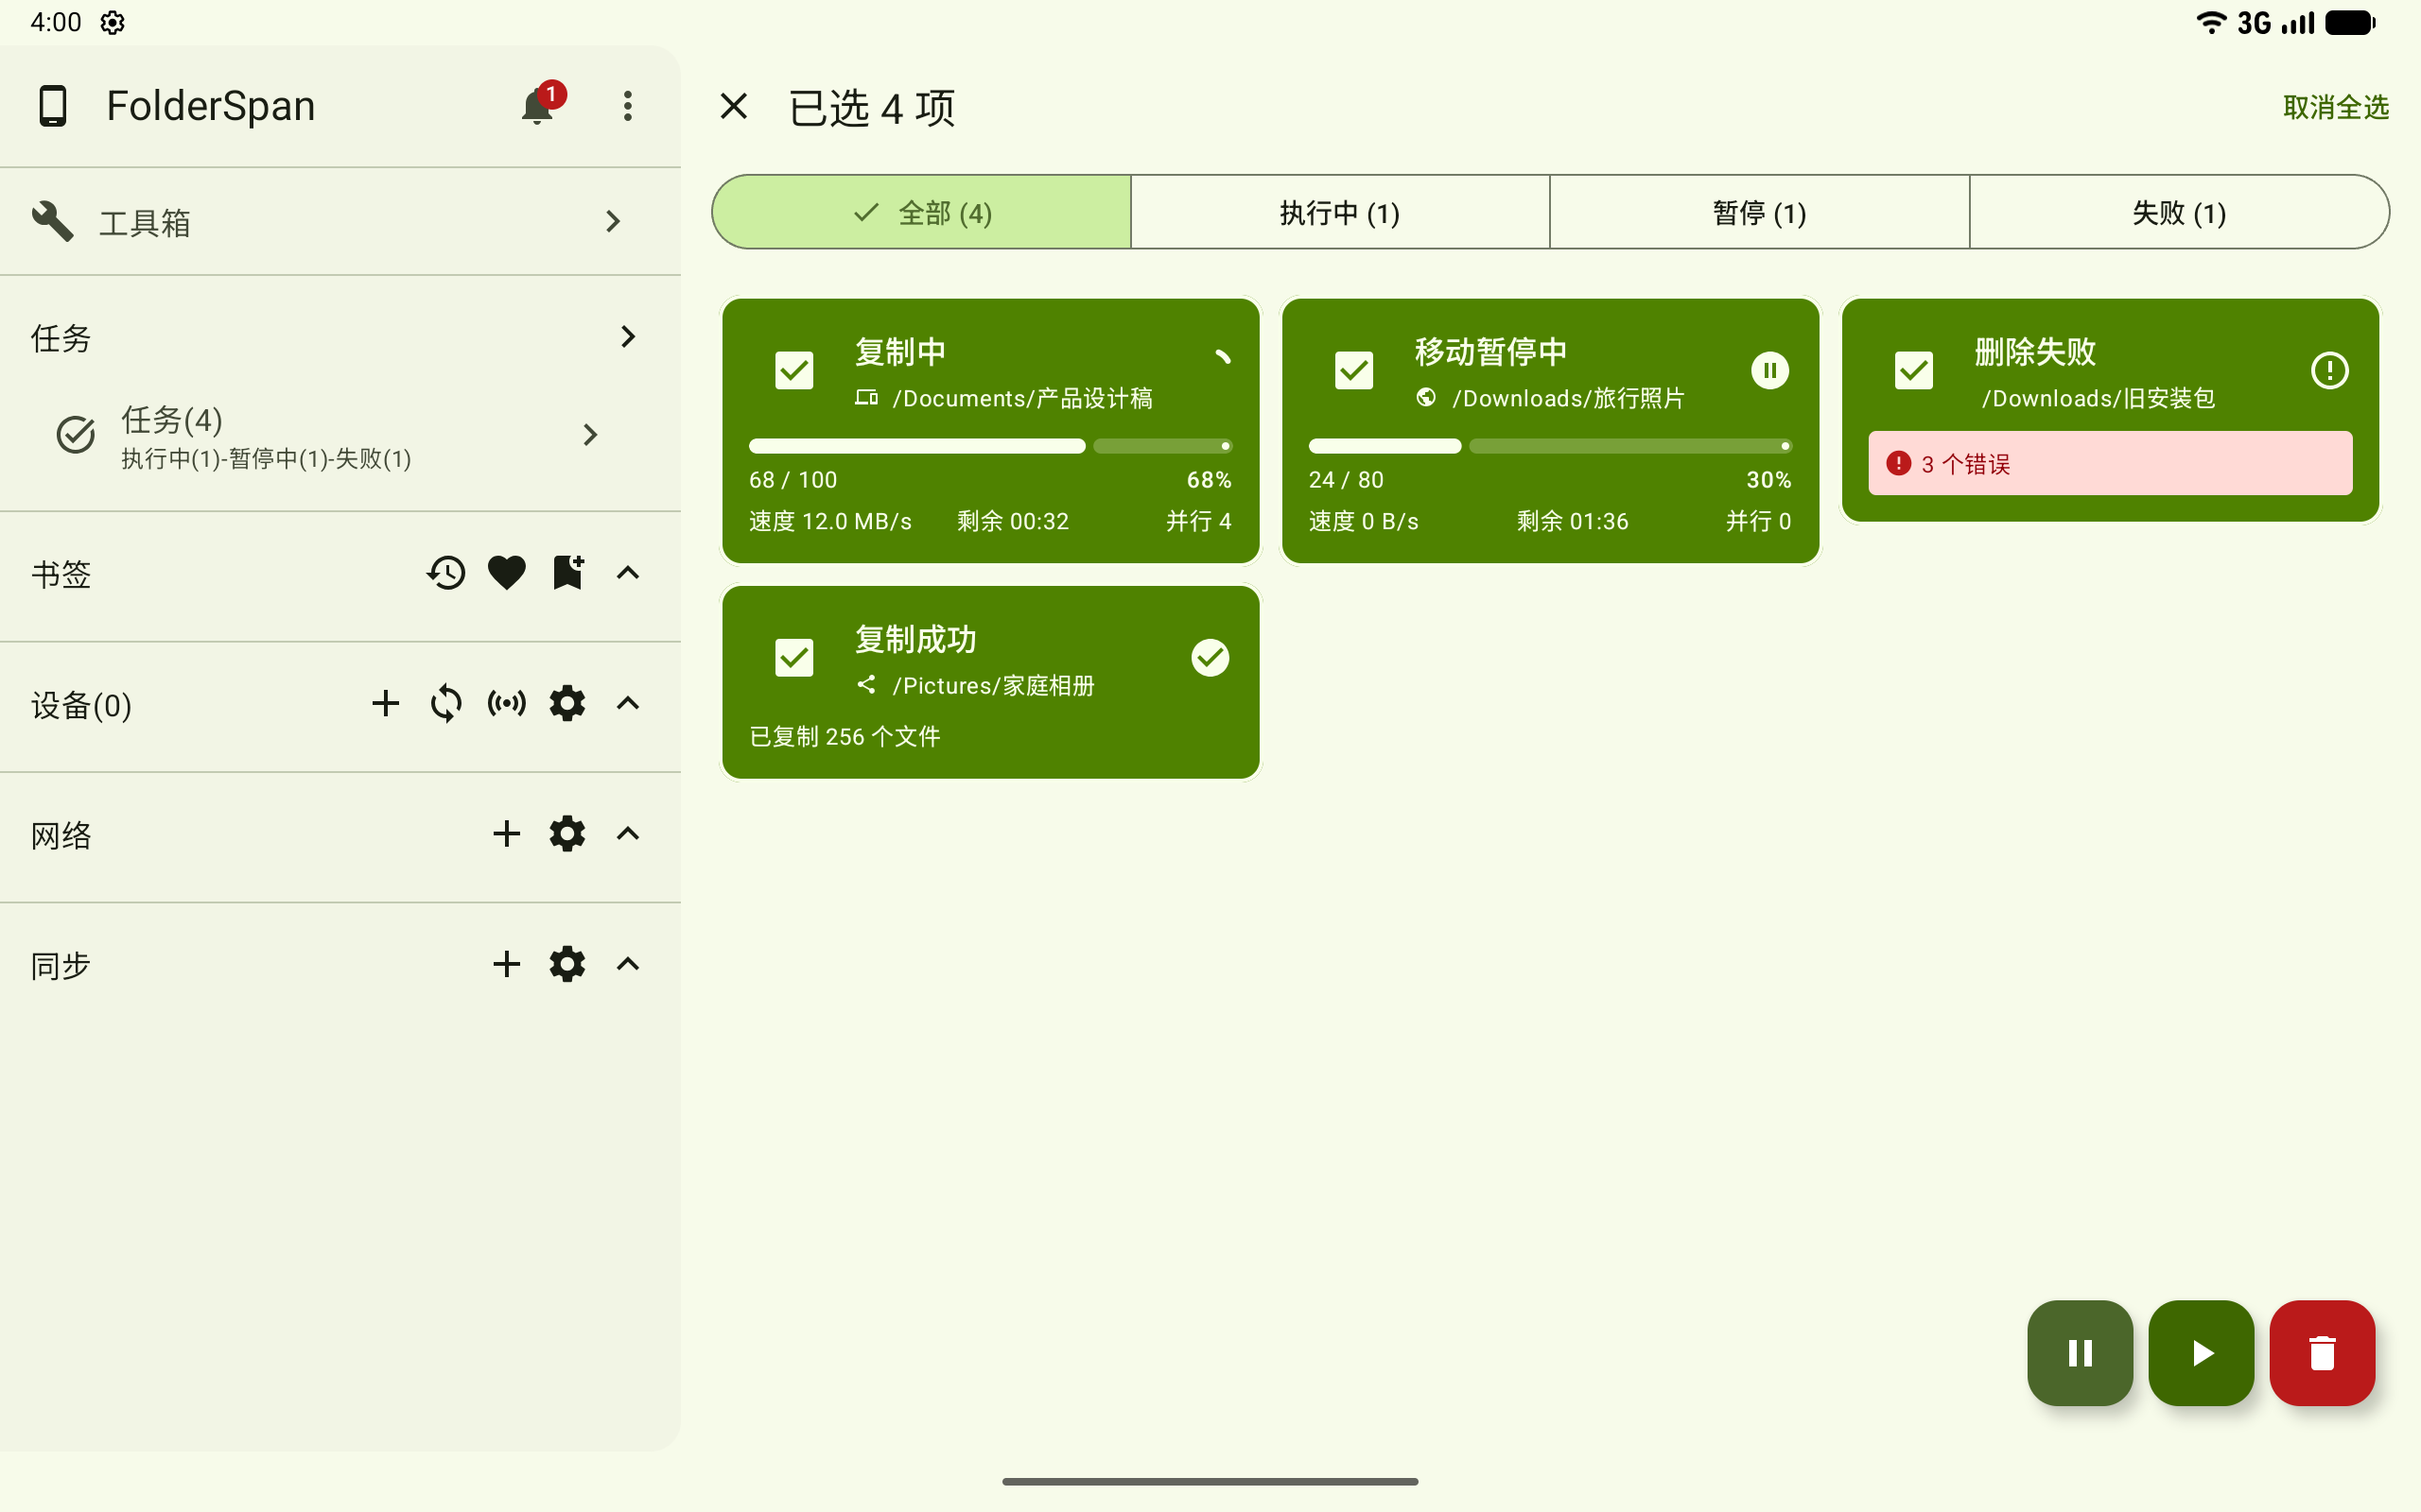2421x1512 pixels.
Task: Tap error info icon on 删除失败 card
Action: [2330, 371]
